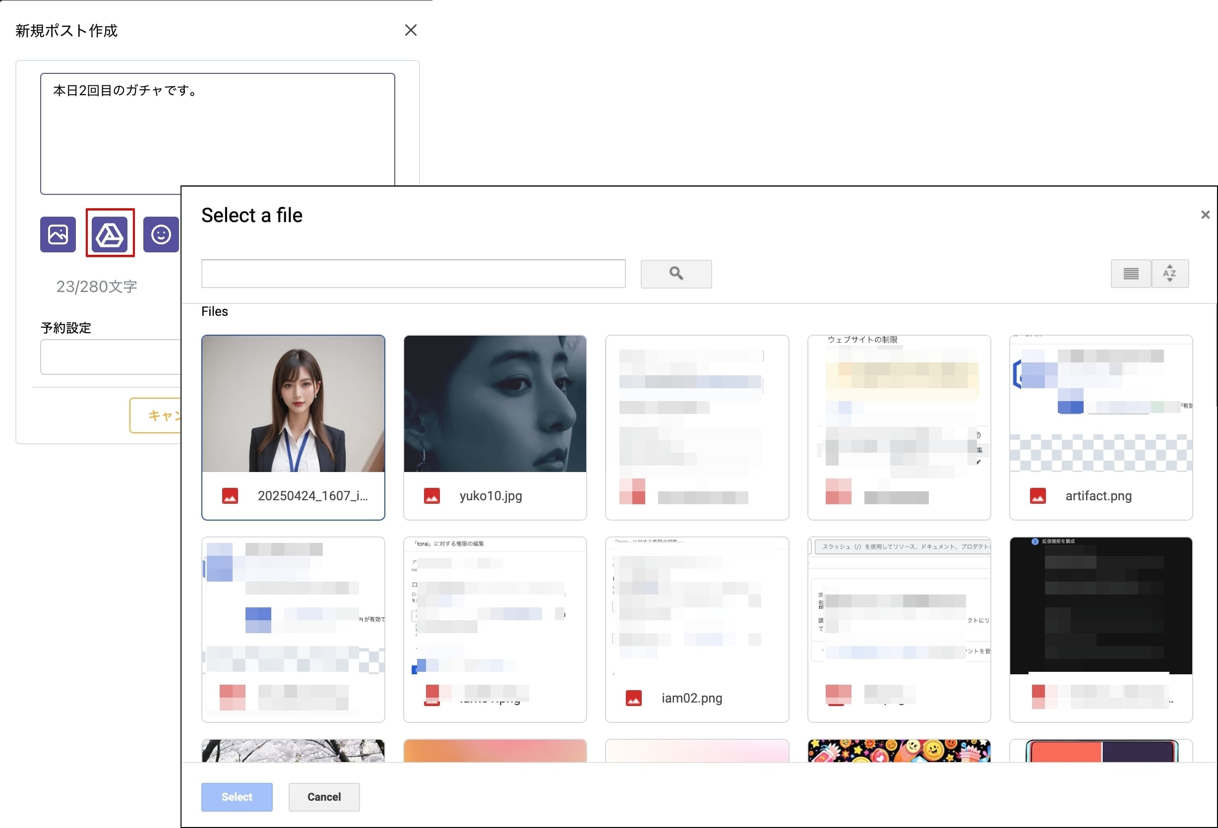Select the 20250424_1607 portrait thumbnail
Image resolution: width=1218 pixels, height=828 pixels.
click(x=293, y=404)
